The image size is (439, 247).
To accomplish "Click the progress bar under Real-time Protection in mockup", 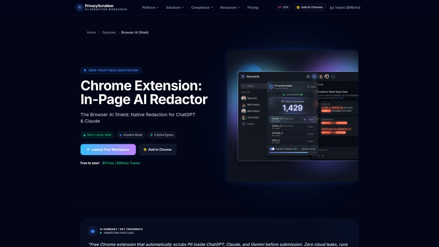I will pyautogui.click(x=292, y=152).
